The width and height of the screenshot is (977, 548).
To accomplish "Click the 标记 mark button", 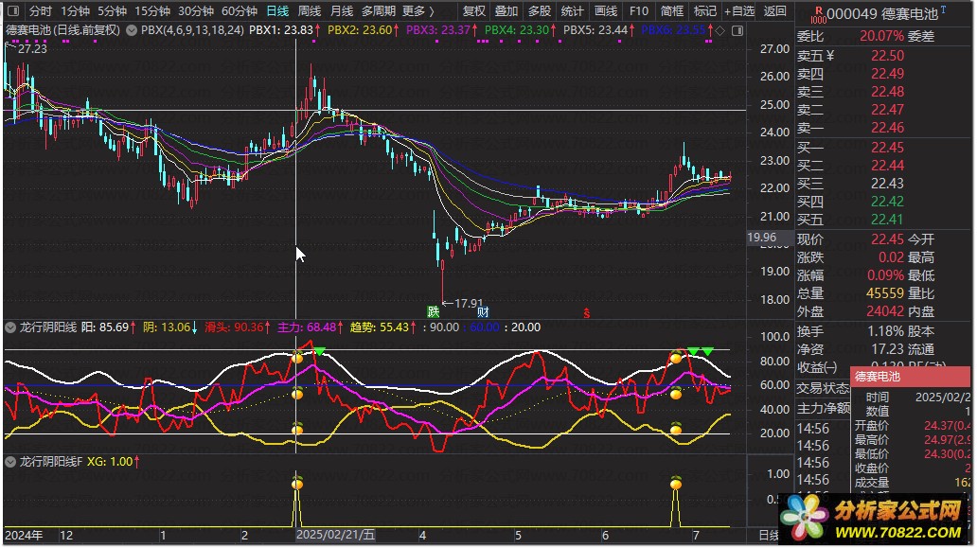I will [704, 11].
